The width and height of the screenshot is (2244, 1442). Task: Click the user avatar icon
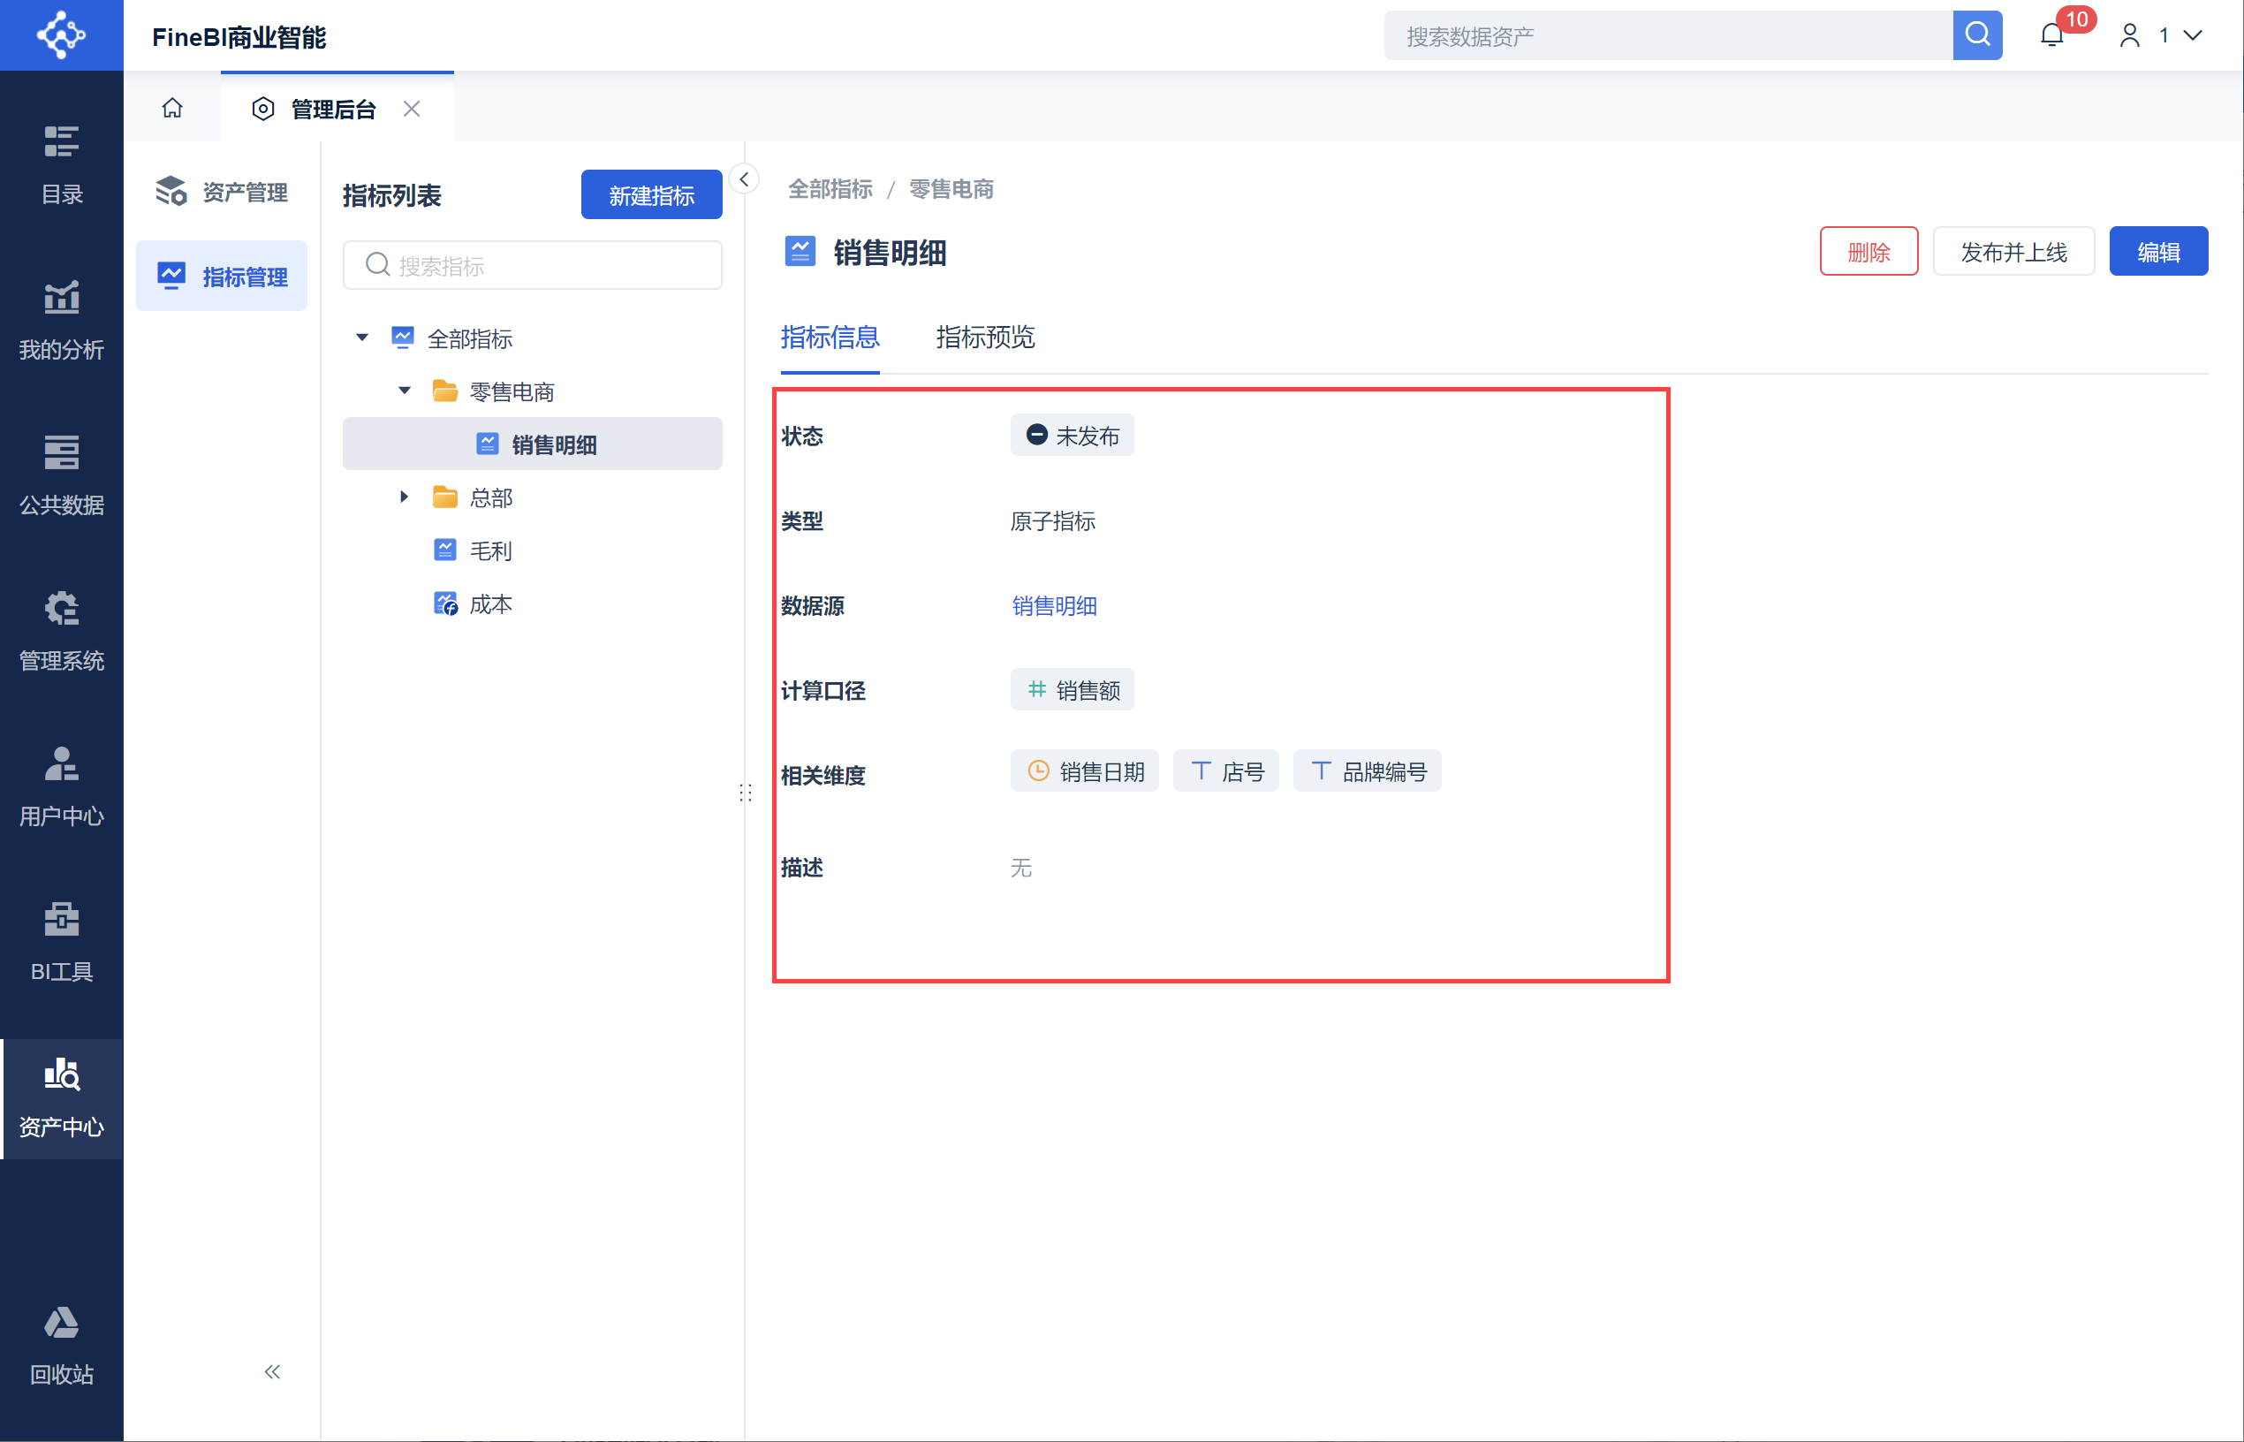click(2130, 35)
